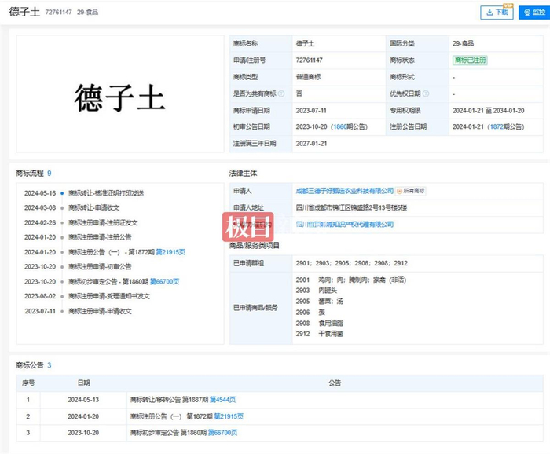The width and height of the screenshot is (550, 454).
Task: Click the 2023-08-02 受理通知书发文 entry
Action: click(87, 296)
